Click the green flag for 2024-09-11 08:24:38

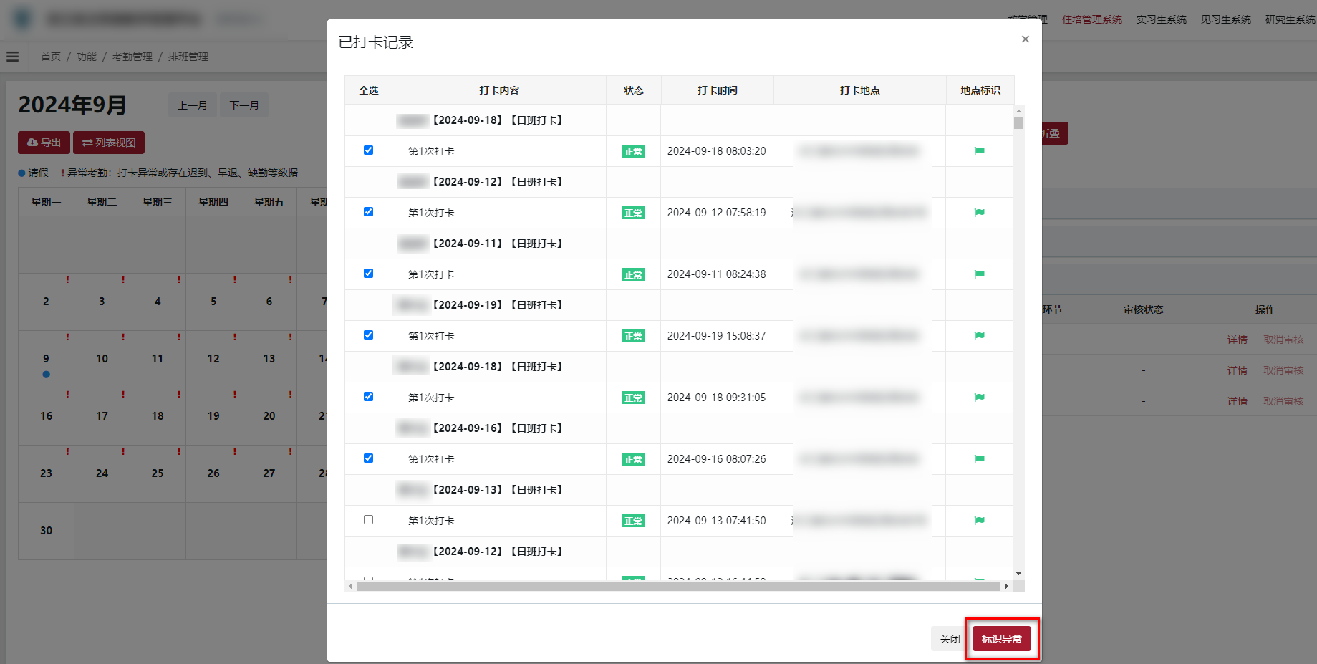click(979, 274)
